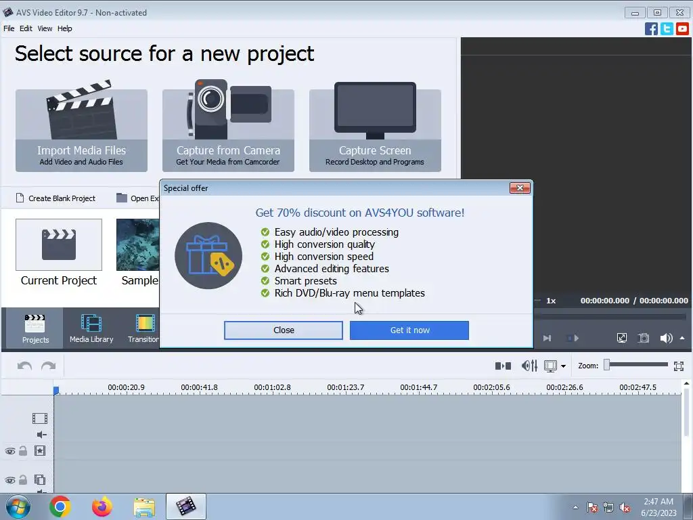Image resolution: width=693 pixels, height=520 pixels.
Task: Toggle lock on video effects track
Action: pyautogui.click(x=23, y=451)
